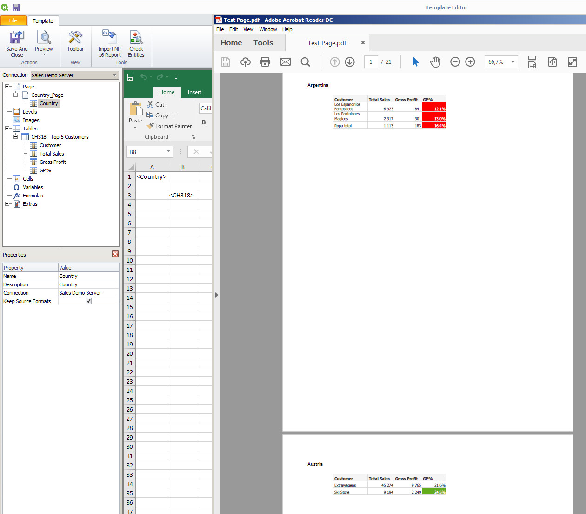The width and height of the screenshot is (586, 514).
Task: Open the 66,7% zoom level dropdown
Action: coord(513,62)
